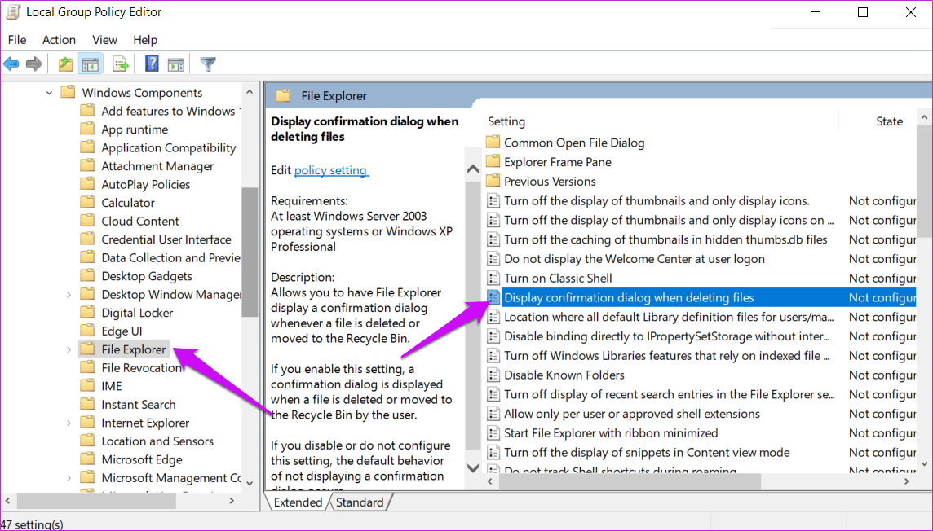933x531 pixels.
Task: Expand the Microsoft Management Console node
Action: pos(69,478)
